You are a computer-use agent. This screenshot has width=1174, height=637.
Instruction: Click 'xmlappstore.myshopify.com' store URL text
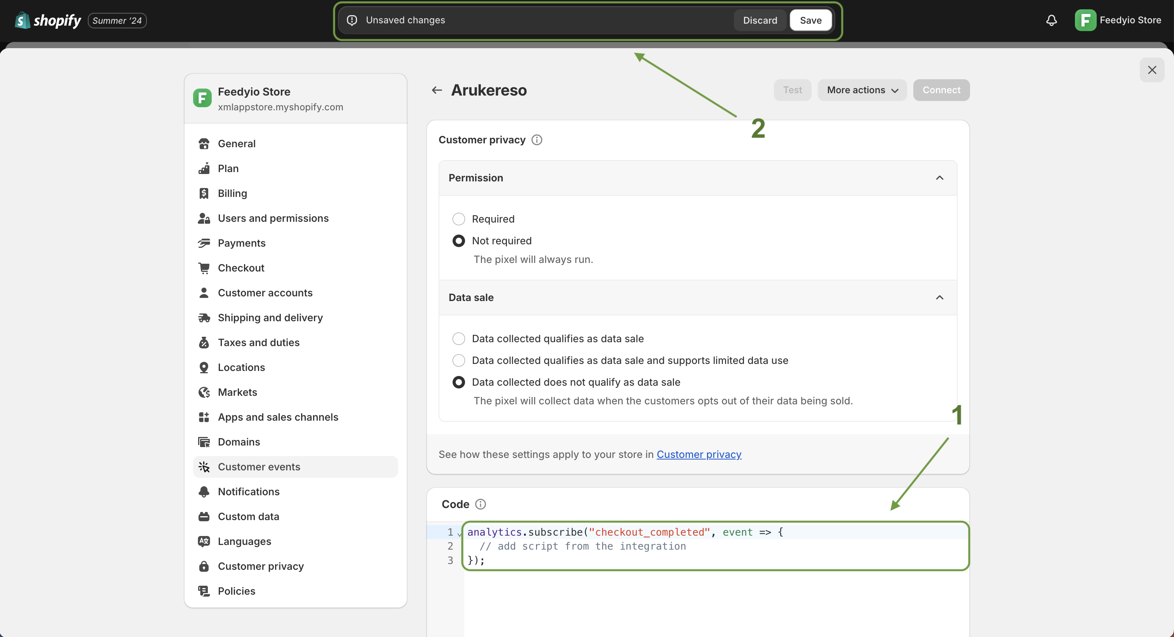[280, 107]
